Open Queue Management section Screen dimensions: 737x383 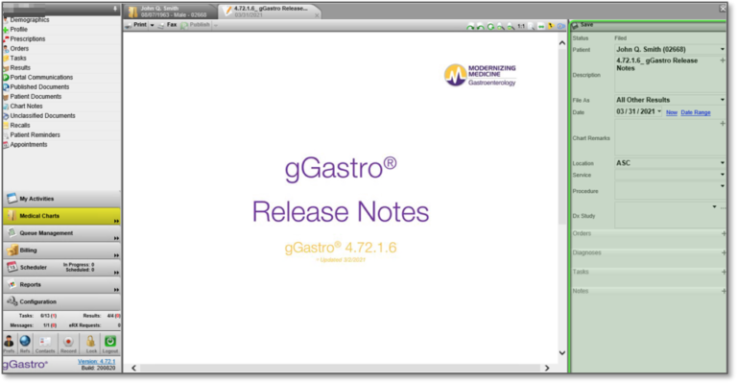click(61, 233)
